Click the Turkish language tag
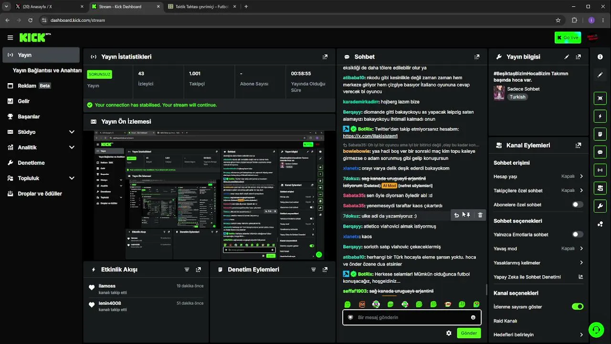 point(517,97)
